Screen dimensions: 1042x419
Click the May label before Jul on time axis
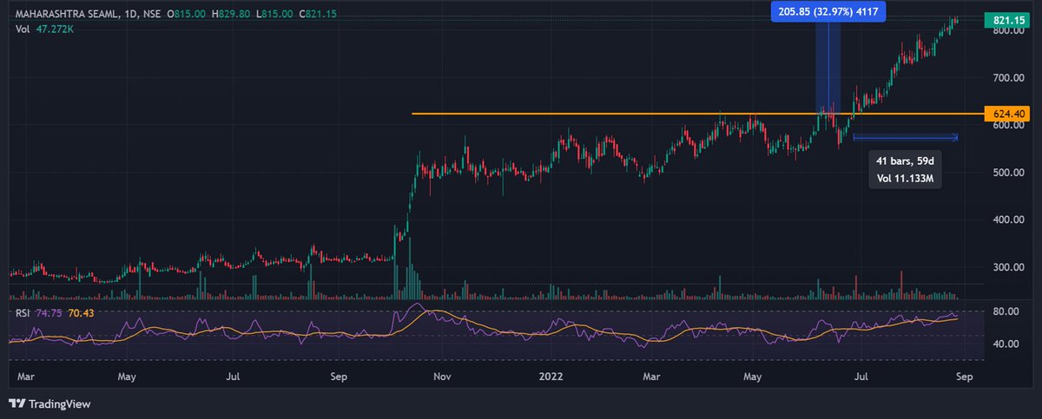coord(128,377)
